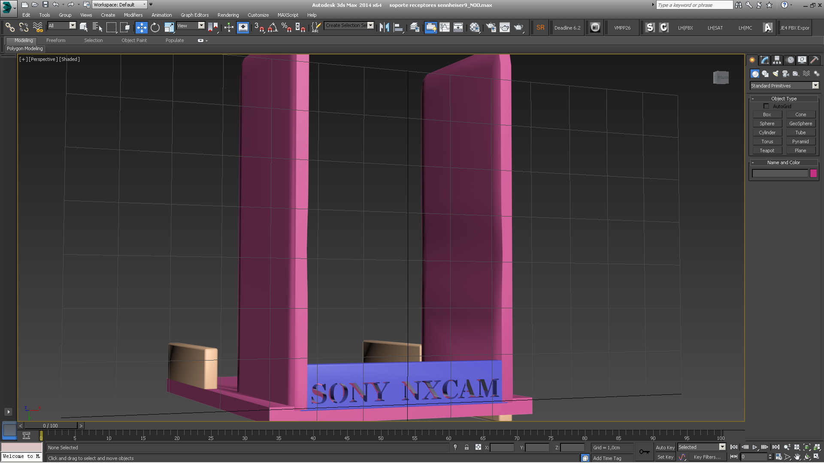
Task: Open the reference coordinate View dropdown
Action: coord(191,26)
